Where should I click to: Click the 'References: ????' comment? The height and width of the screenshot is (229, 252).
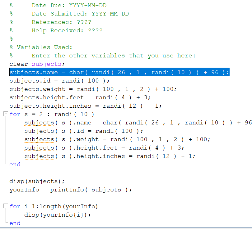click(x=61, y=22)
